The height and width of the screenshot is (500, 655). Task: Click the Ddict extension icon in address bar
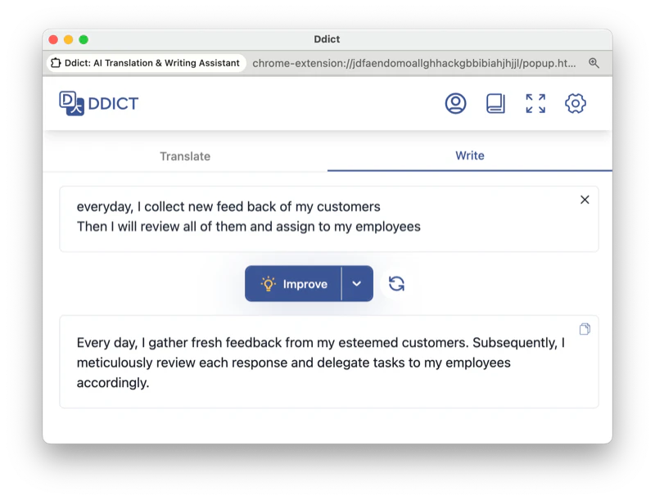click(x=56, y=62)
